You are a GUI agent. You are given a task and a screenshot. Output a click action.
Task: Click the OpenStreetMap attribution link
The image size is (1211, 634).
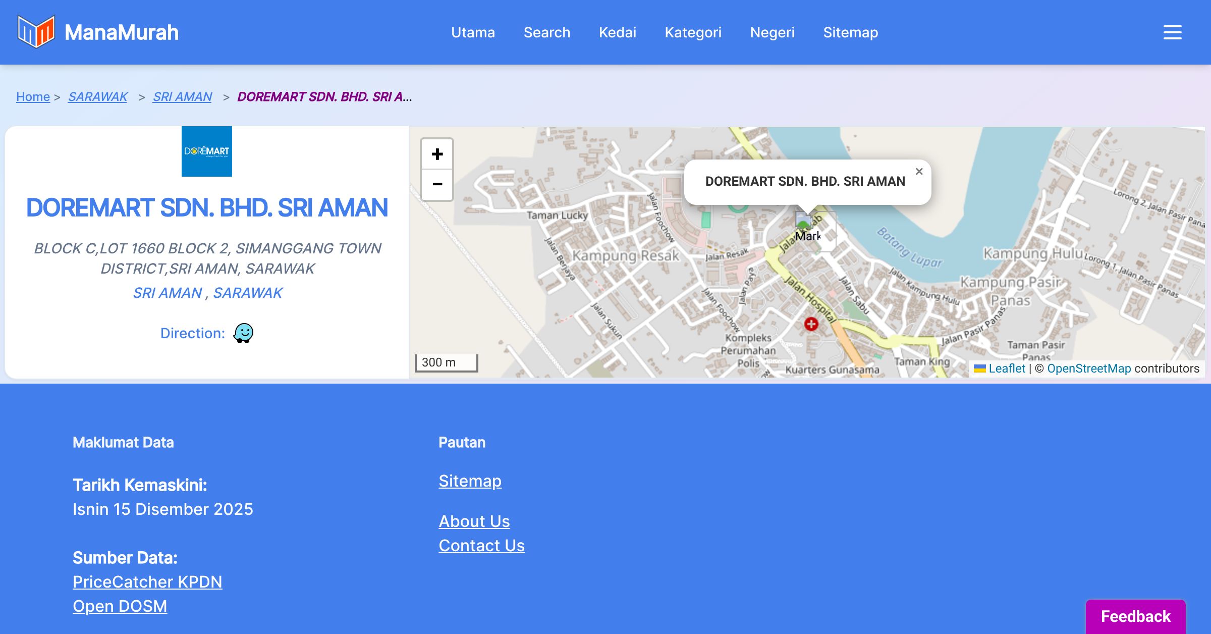(1089, 368)
